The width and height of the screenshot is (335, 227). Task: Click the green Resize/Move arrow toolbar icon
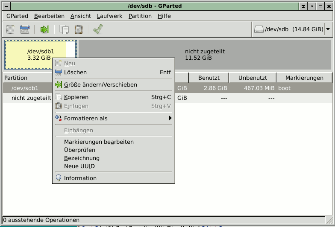[x=45, y=29]
